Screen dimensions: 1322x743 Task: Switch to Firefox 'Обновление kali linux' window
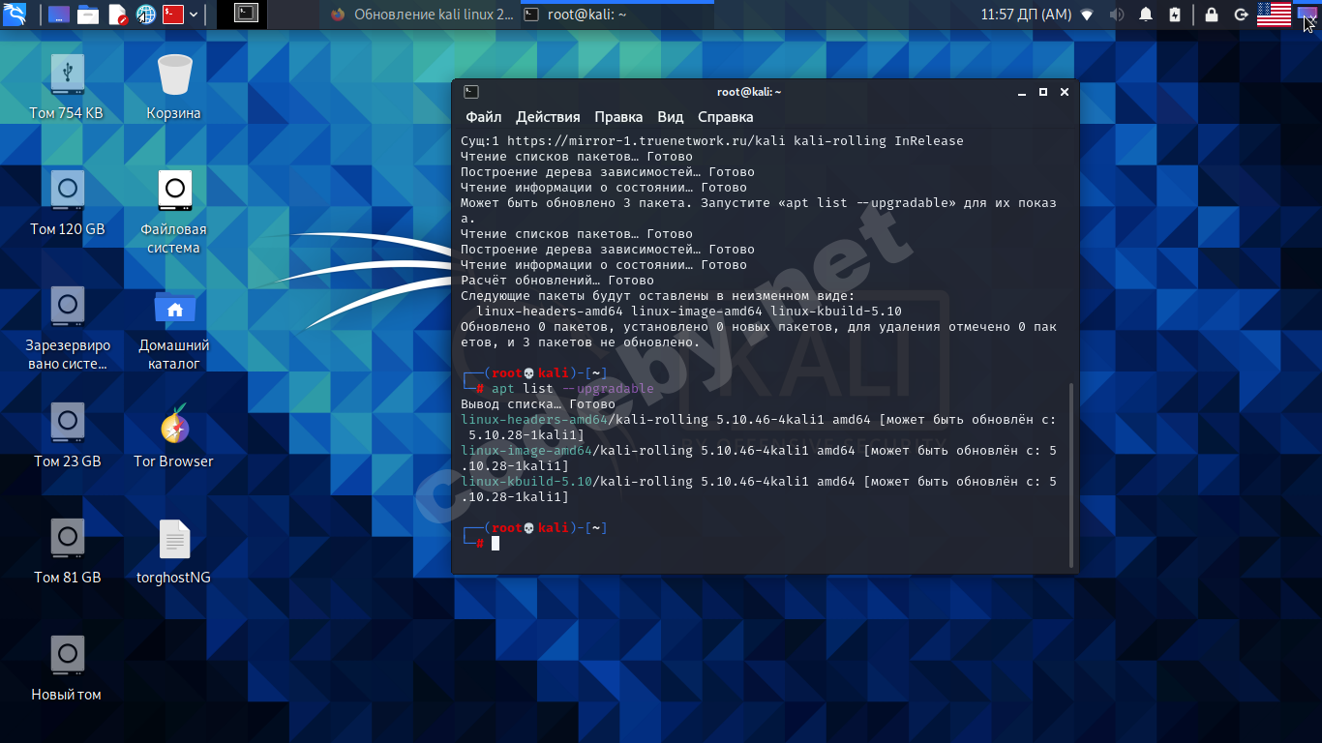tap(423, 15)
